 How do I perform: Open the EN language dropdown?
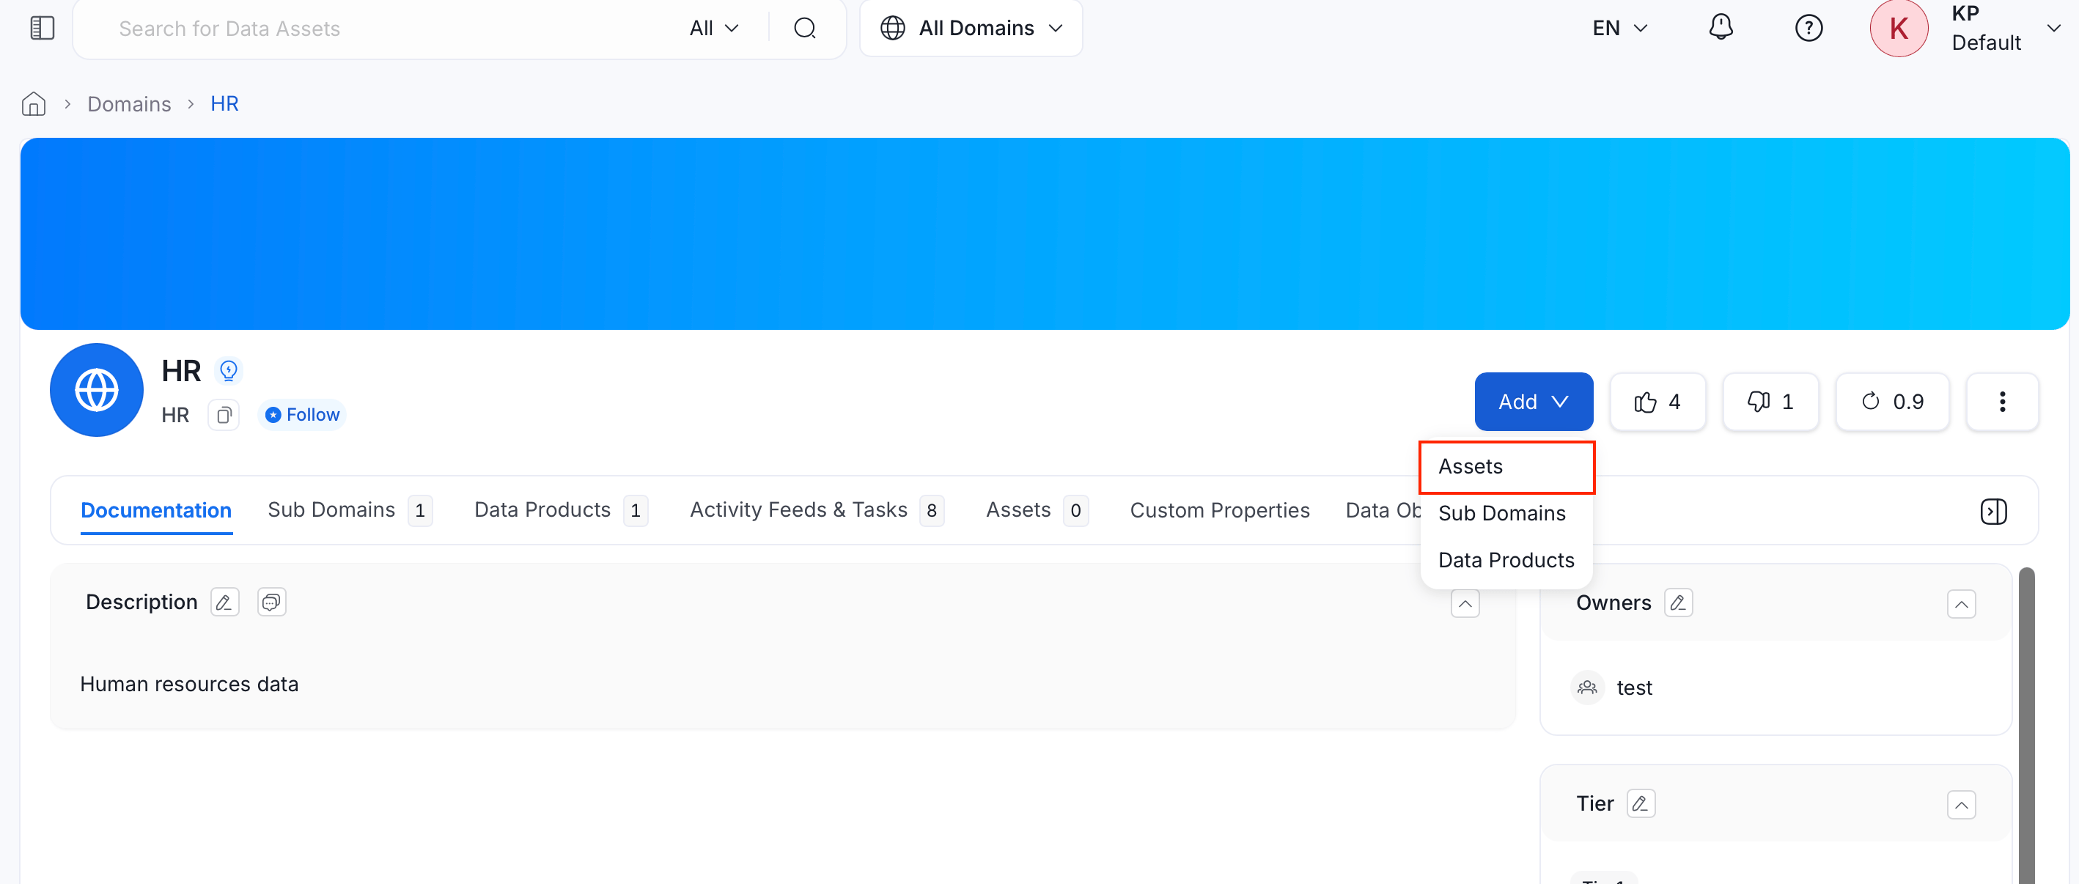pyautogui.click(x=1620, y=29)
